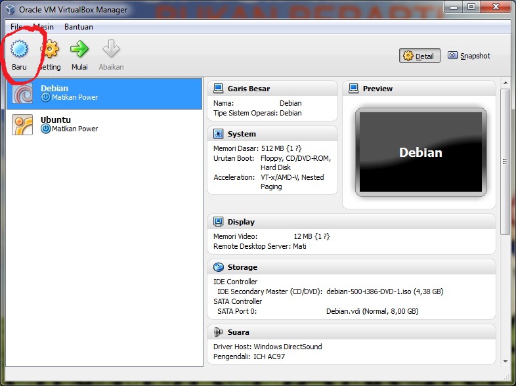Click the details pane scrollbar thumb
The height and width of the screenshot is (386, 516).
point(505,161)
